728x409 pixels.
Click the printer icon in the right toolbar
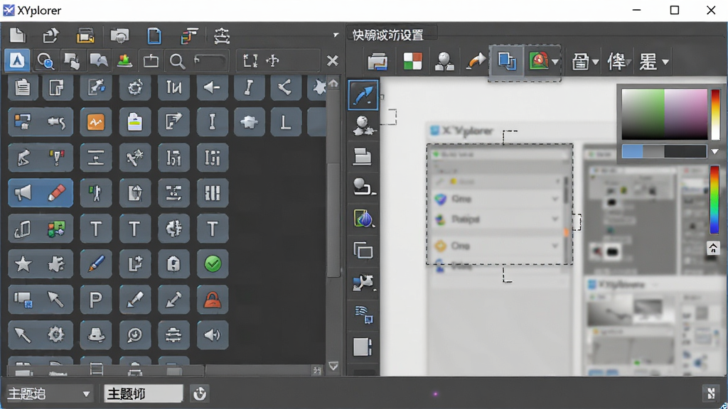click(378, 61)
